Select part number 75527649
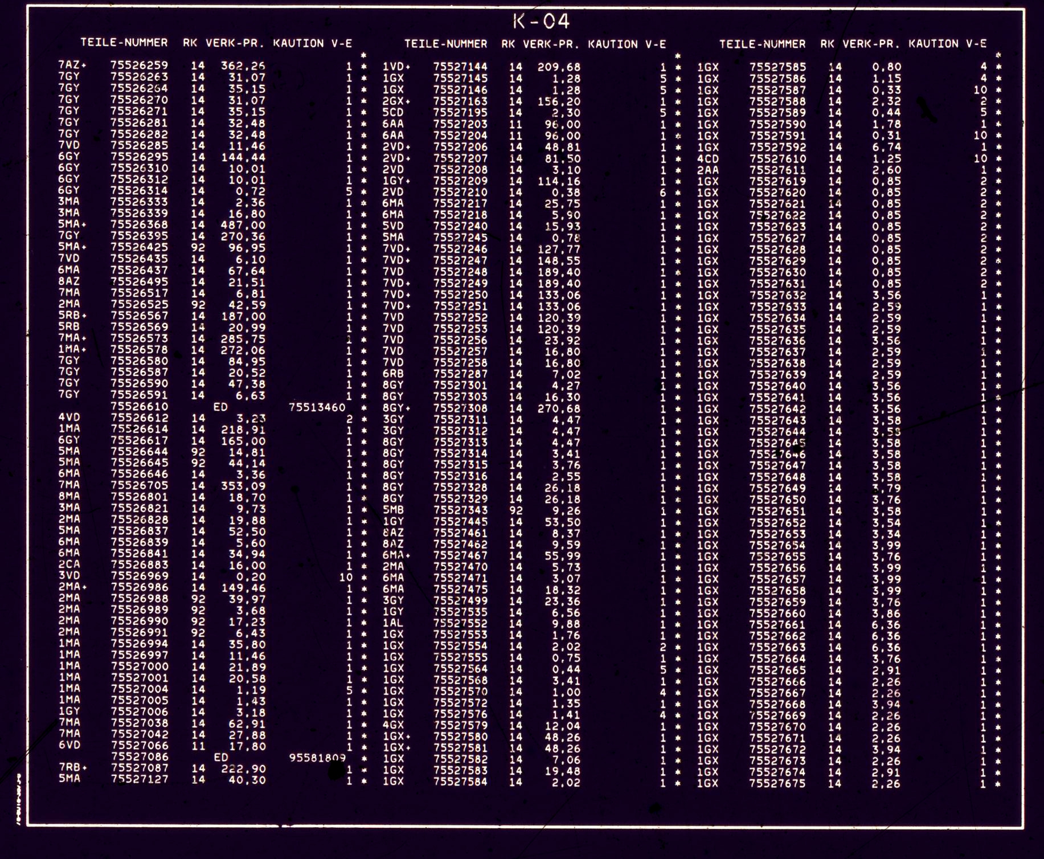 coord(777,488)
